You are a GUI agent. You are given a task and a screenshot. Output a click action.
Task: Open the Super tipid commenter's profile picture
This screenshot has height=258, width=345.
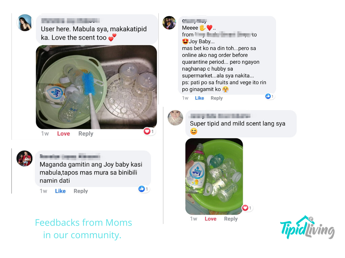tap(175, 118)
